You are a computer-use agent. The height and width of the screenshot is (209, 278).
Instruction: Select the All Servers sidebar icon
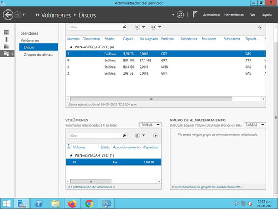point(7,46)
